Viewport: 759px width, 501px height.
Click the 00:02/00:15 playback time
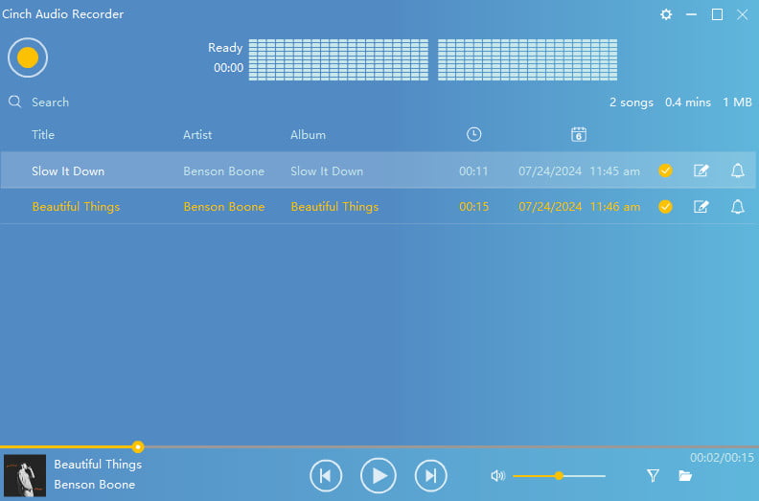pos(722,458)
